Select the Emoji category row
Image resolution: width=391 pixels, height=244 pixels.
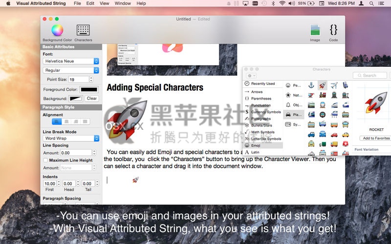263,145
